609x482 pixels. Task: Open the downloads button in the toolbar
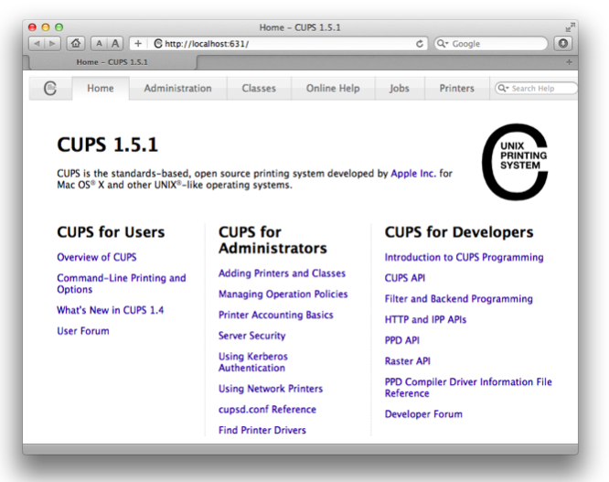[x=563, y=44]
